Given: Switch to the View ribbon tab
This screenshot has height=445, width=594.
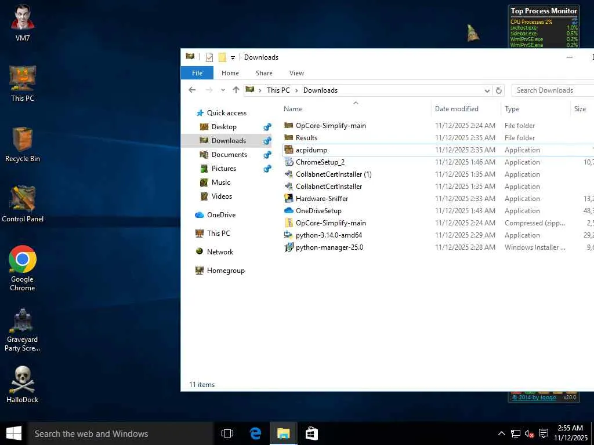Looking at the screenshot, I should (x=296, y=73).
